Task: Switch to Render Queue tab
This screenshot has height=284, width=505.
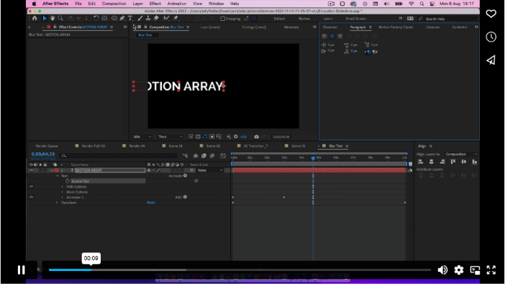Action: 47,146
